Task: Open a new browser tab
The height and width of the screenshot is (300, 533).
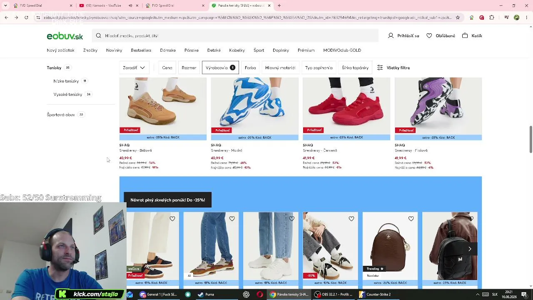Action: 279,6
